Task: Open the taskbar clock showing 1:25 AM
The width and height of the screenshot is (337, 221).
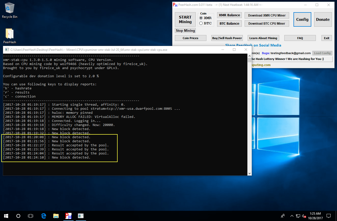Action: point(315,216)
